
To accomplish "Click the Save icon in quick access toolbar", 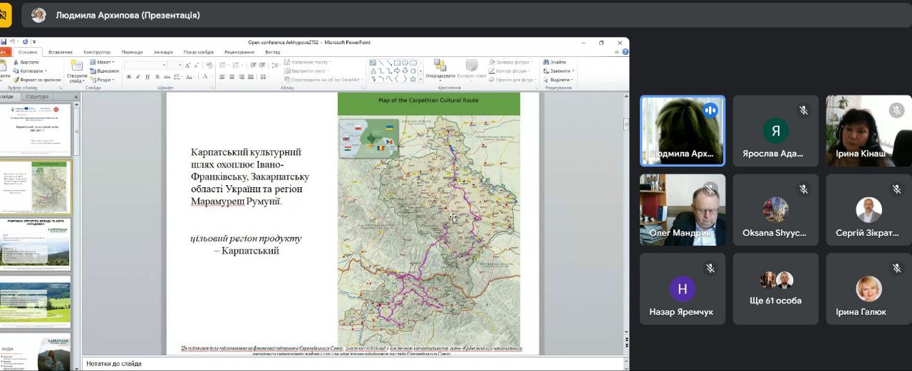I will point(4,42).
